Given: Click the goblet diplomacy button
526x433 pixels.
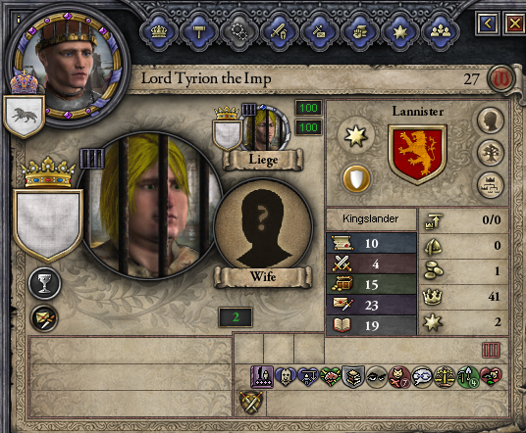Looking at the screenshot, I should pos(44,283).
